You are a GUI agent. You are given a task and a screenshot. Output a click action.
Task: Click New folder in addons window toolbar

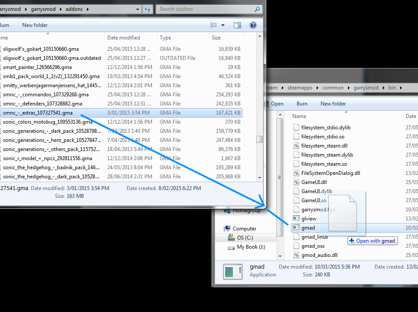click(35, 25)
